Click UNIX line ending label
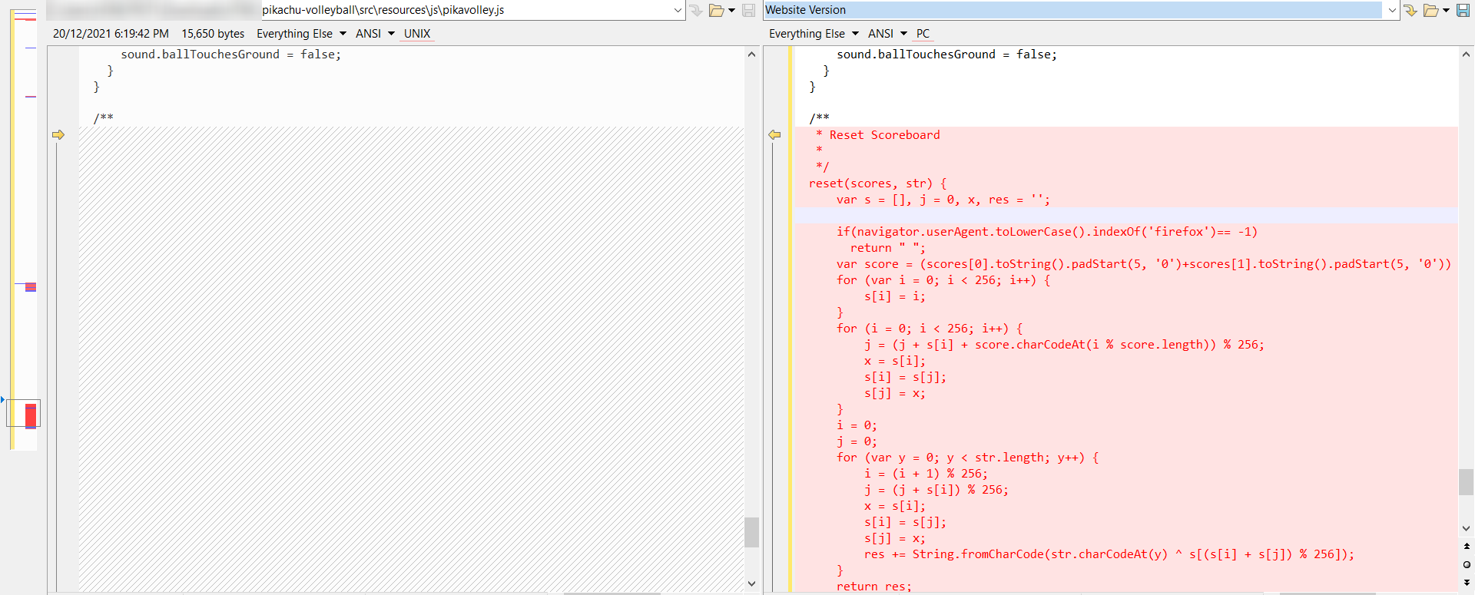 (417, 34)
